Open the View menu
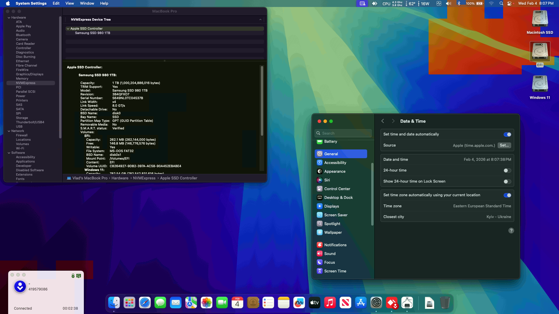 [x=70, y=3]
